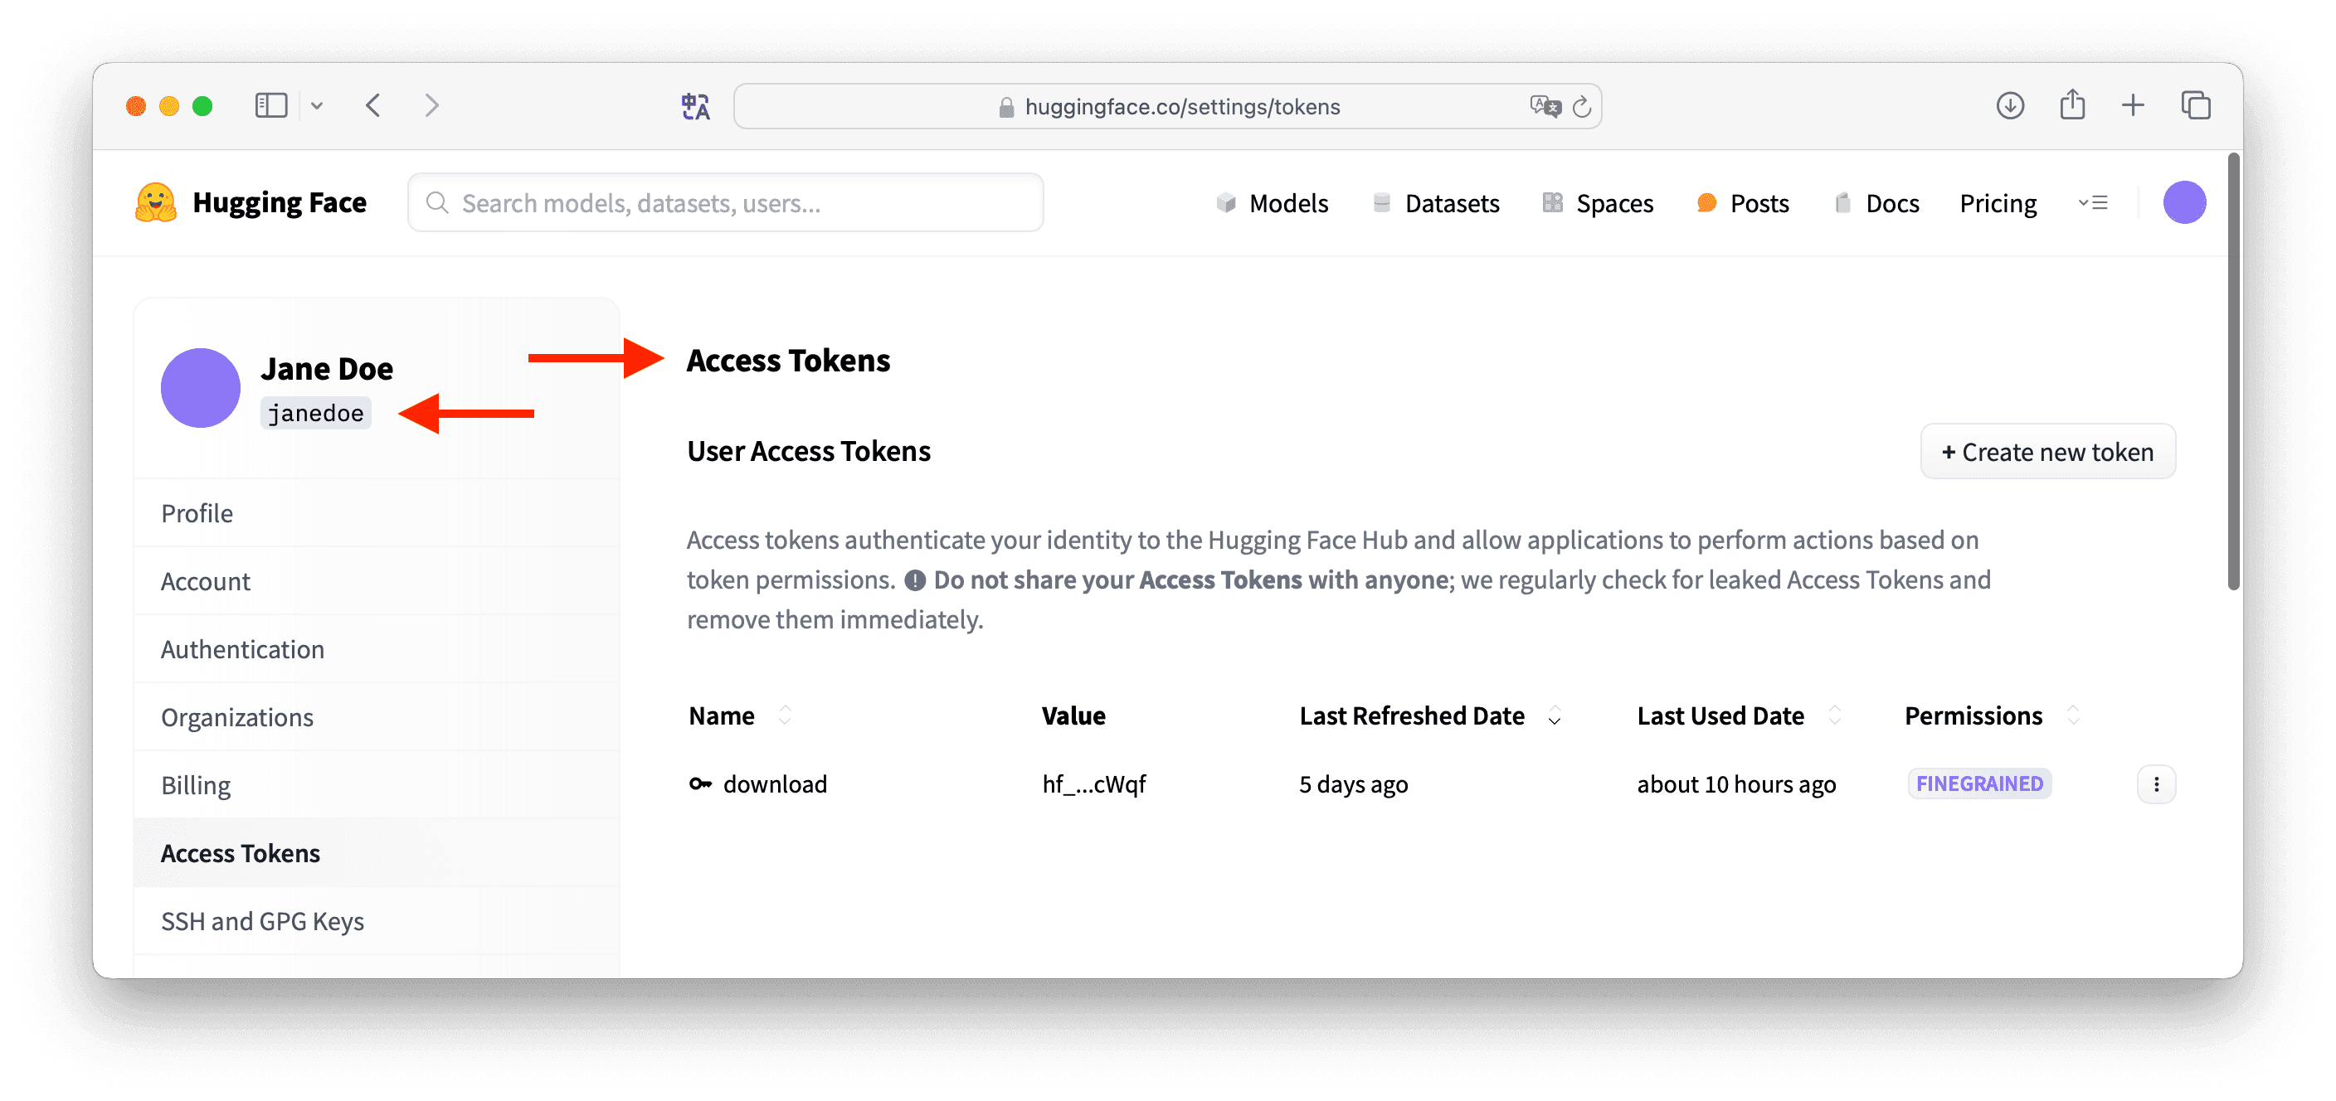Viewport: 2336px width, 1101px height.
Task: Open the Datasets nav item
Action: coord(1435,203)
